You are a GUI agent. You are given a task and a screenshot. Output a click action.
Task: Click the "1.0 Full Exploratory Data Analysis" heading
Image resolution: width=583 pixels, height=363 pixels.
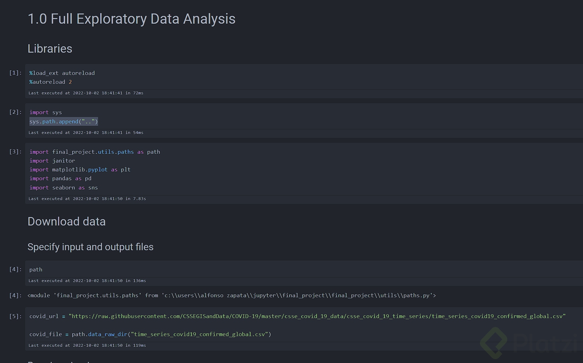click(131, 19)
